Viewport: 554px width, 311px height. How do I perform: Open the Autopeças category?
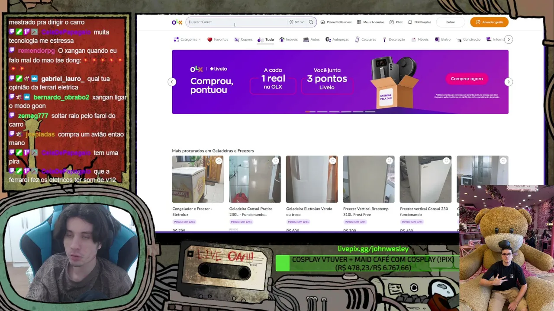[337, 39]
